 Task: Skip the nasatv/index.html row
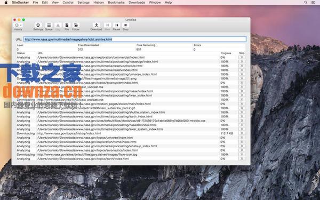(242, 70)
